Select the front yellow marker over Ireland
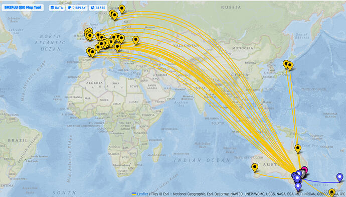346x197 pixels. 90,36
